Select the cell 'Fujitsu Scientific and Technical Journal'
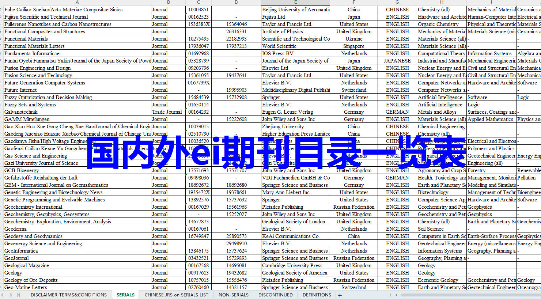The height and width of the screenshot is (299, 541). point(77,17)
